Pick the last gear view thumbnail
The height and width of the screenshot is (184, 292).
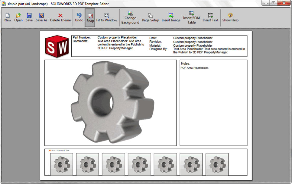217,164
